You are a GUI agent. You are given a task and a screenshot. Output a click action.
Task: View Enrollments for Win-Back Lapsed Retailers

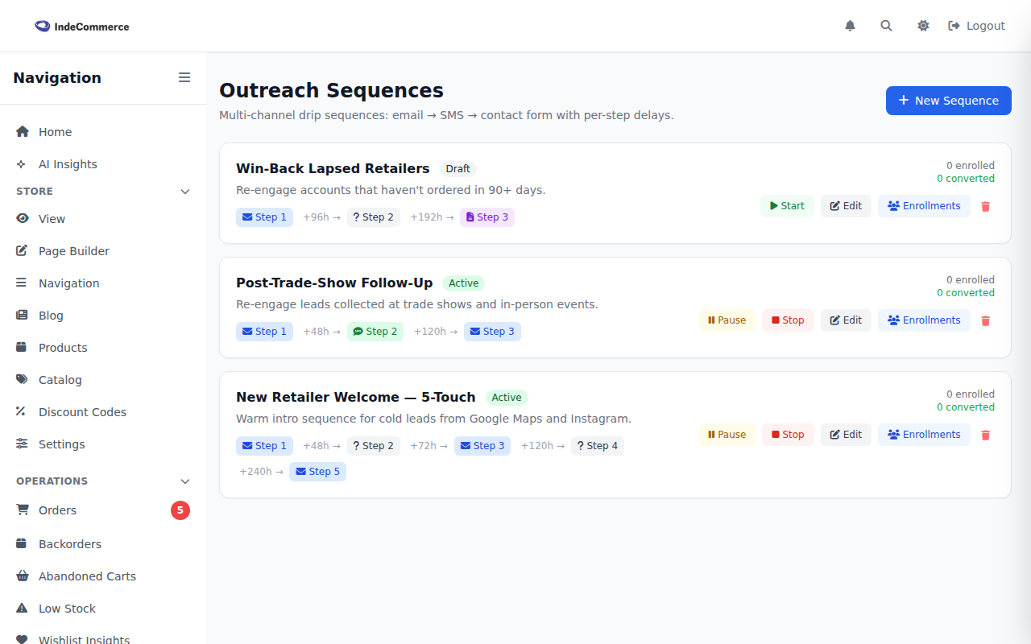(924, 206)
